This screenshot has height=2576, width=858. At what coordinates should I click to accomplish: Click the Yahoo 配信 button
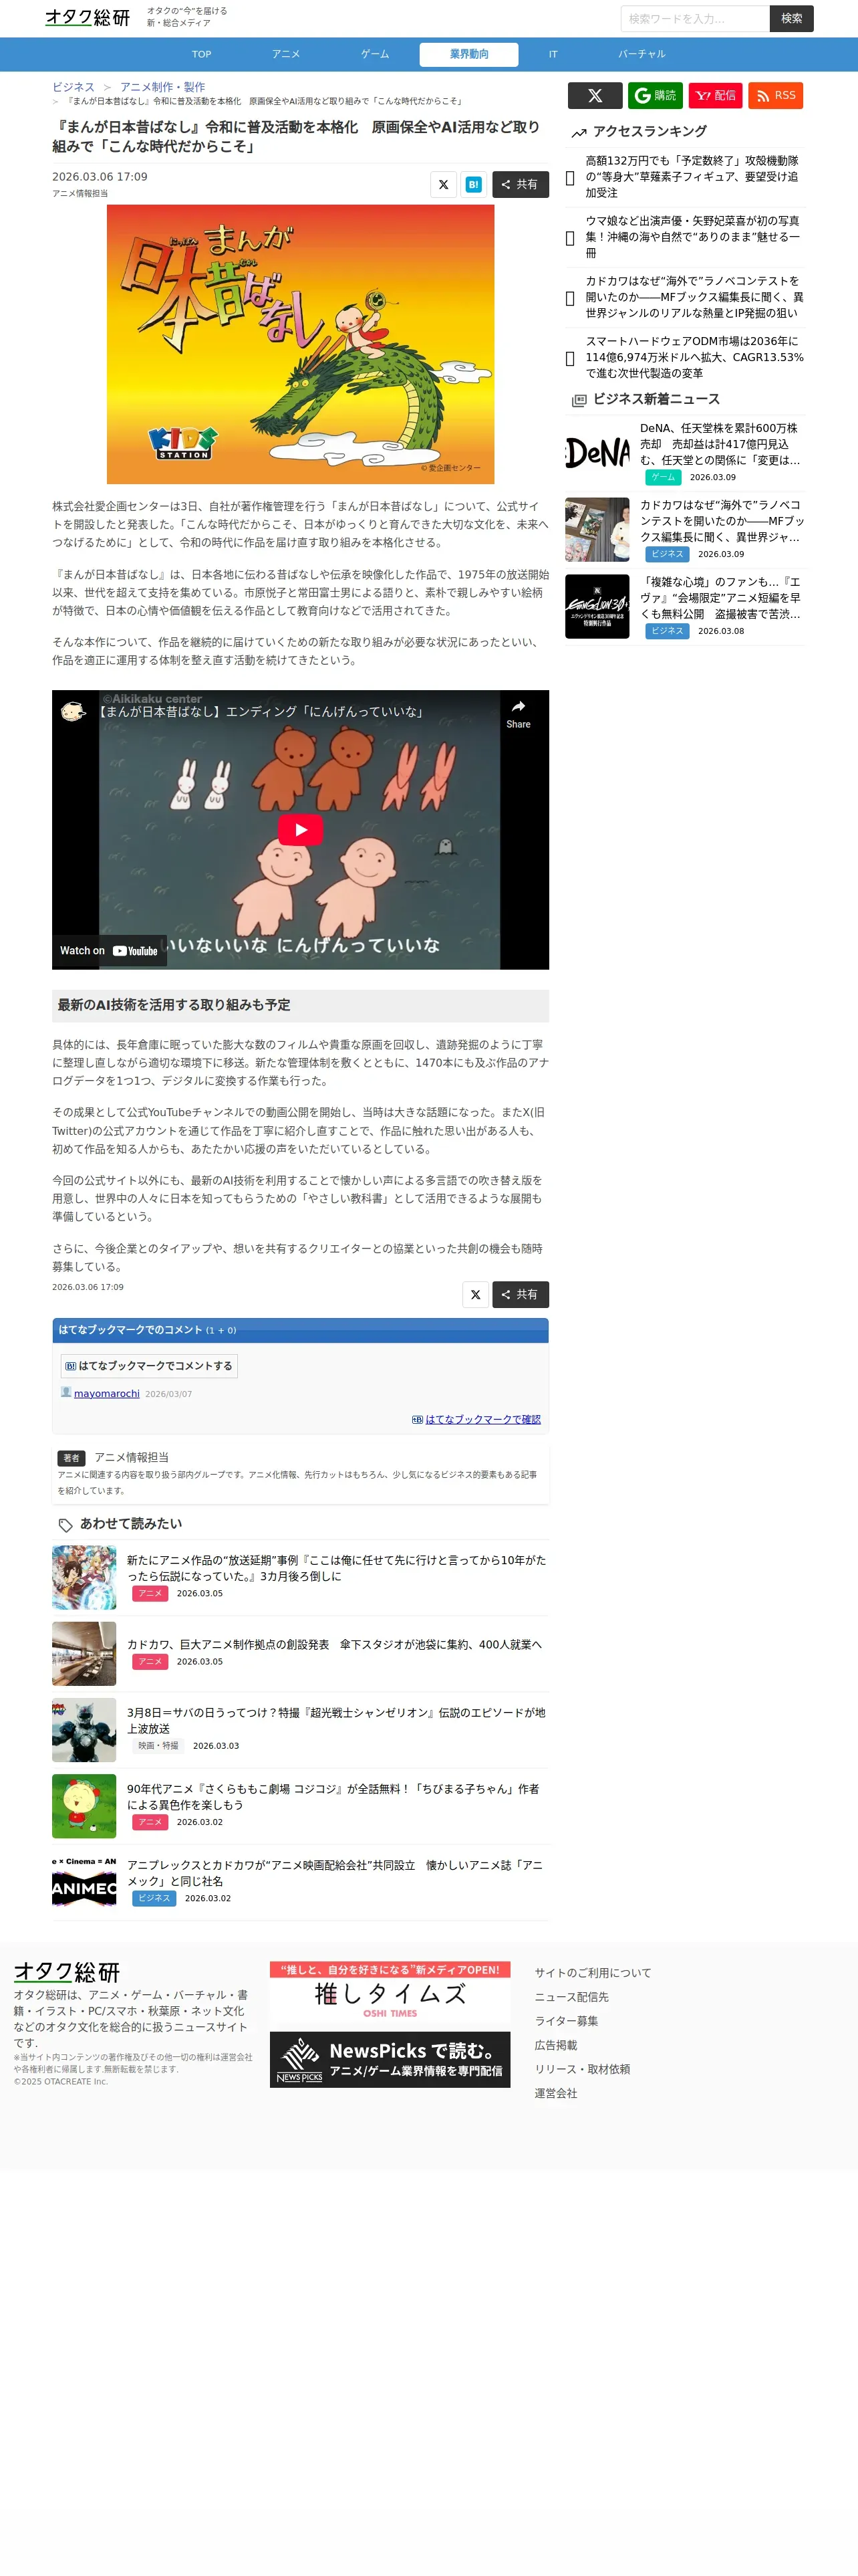pos(715,95)
